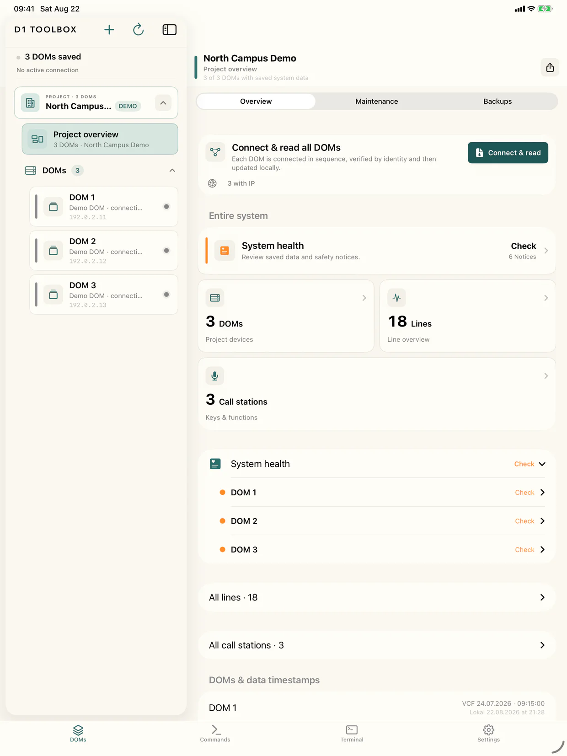The image size is (567, 756).
Task: Click the DOM 1 row under data timestamps
Action: pyautogui.click(x=377, y=707)
